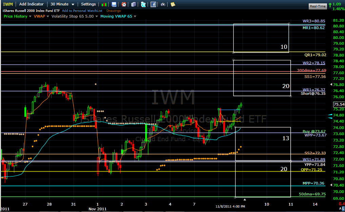Viewport: 345px width, 212px height.
Task: Click the 1.46% percent change value
Action: 339,9
